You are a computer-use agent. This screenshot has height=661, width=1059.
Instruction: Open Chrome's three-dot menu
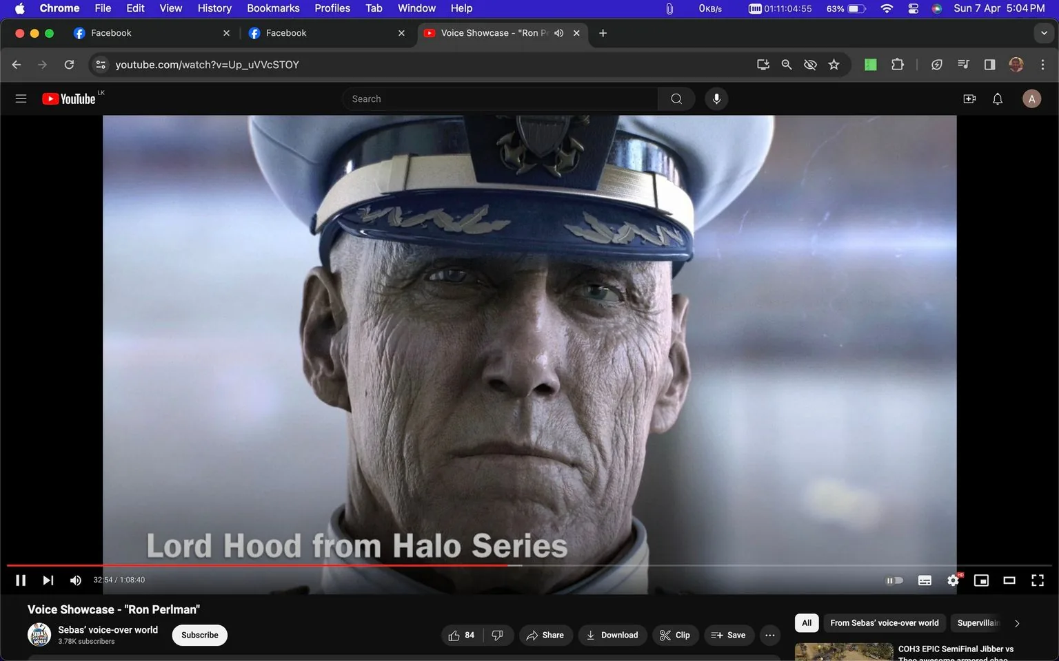[x=1043, y=64]
